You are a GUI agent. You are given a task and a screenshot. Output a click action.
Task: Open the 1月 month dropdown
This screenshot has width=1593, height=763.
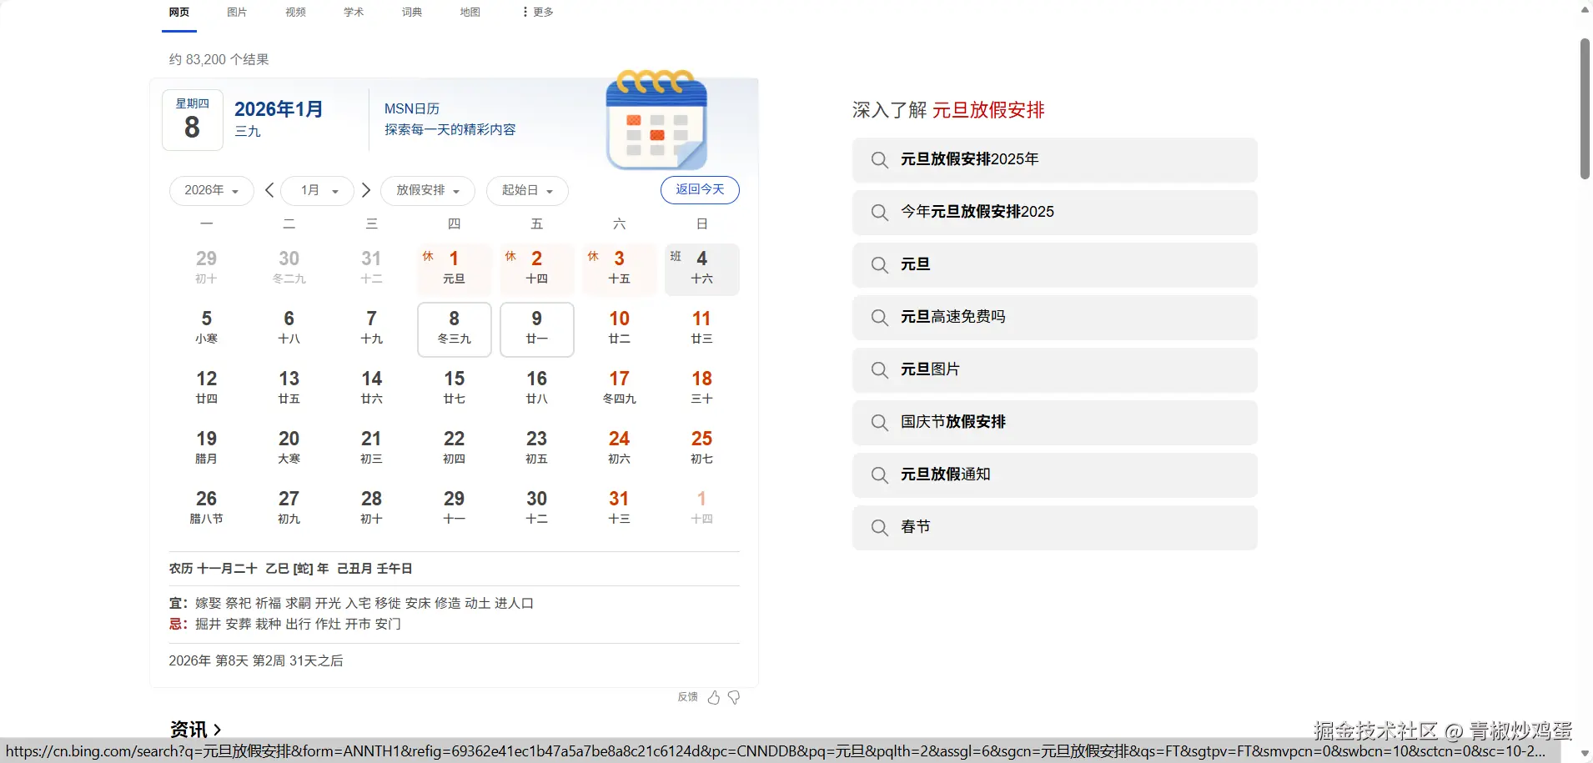click(316, 189)
